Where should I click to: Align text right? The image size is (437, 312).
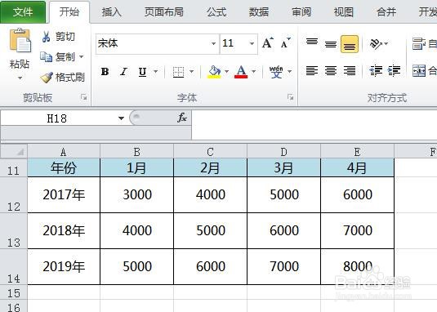pos(350,71)
